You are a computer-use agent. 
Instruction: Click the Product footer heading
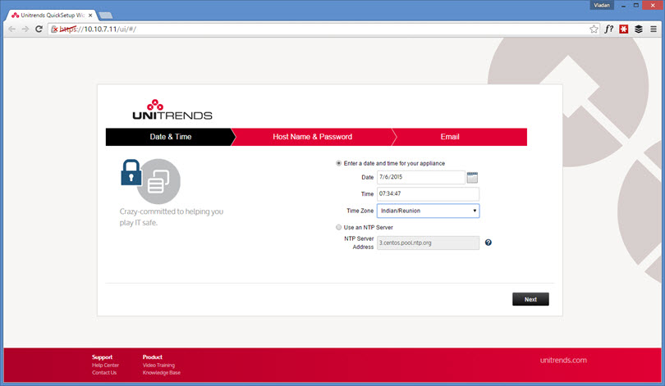coord(152,357)
